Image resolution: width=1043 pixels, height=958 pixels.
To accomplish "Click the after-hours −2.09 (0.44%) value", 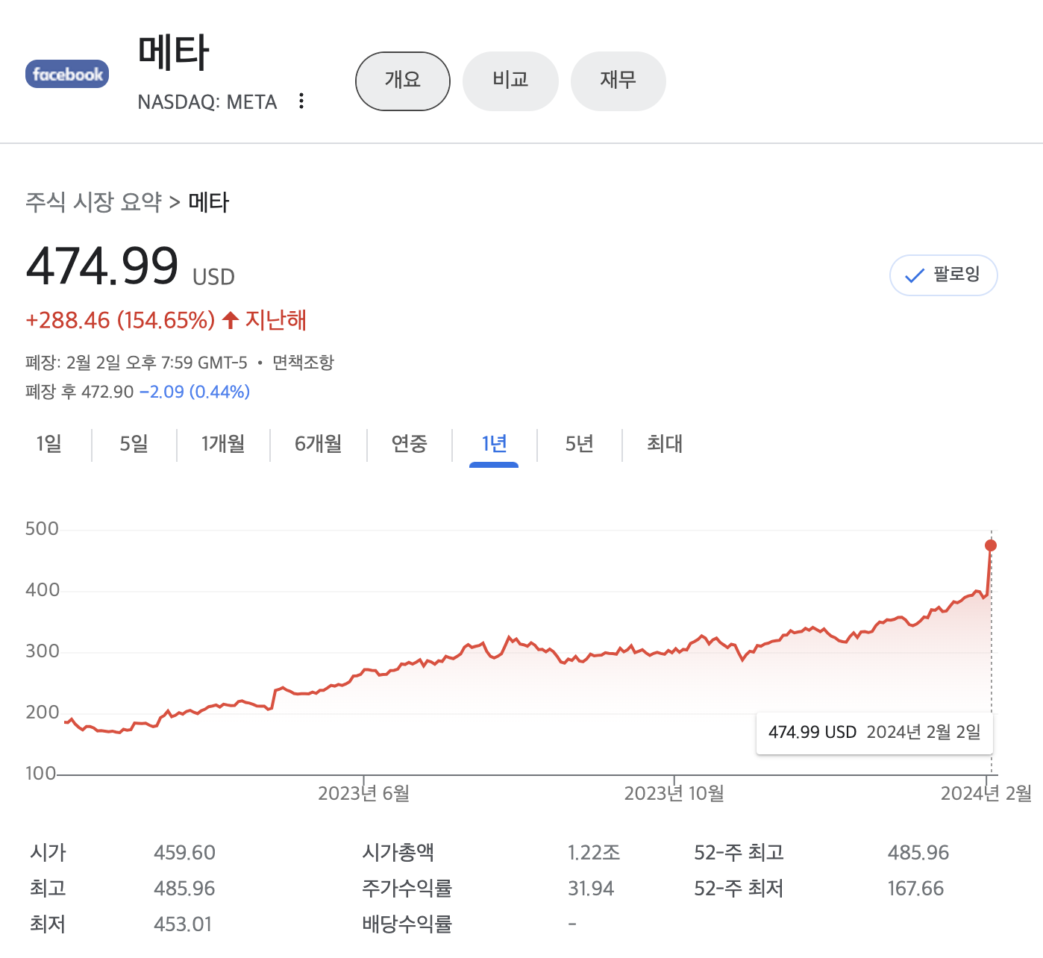I will tap(195, 392).
